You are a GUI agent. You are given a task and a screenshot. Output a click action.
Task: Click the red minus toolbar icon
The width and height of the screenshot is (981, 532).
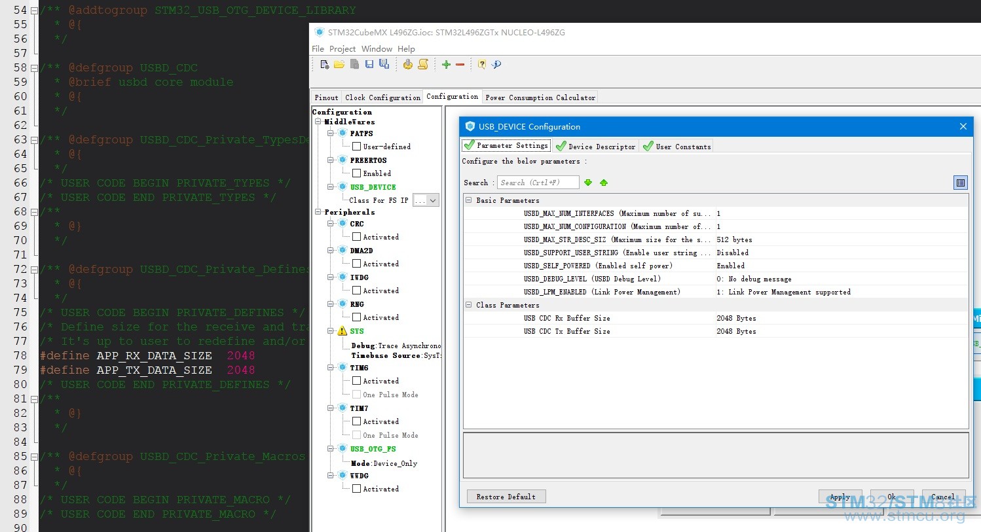click(460, 64)
